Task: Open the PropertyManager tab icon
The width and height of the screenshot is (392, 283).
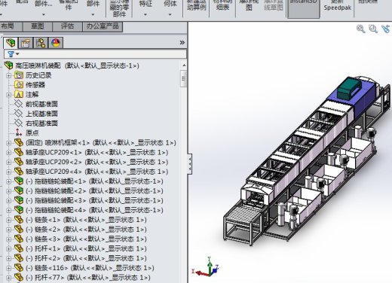Action: click(x=26, y=43)
